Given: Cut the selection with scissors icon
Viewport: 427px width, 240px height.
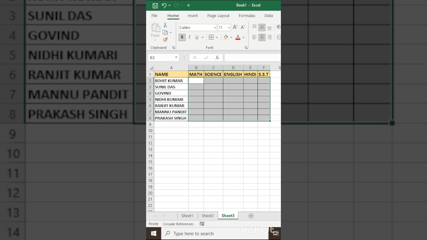Looking at the screenshot, I should click(165, 25).
